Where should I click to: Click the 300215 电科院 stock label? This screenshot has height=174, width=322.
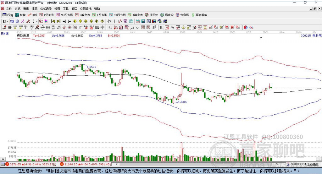tap(311, 35)
